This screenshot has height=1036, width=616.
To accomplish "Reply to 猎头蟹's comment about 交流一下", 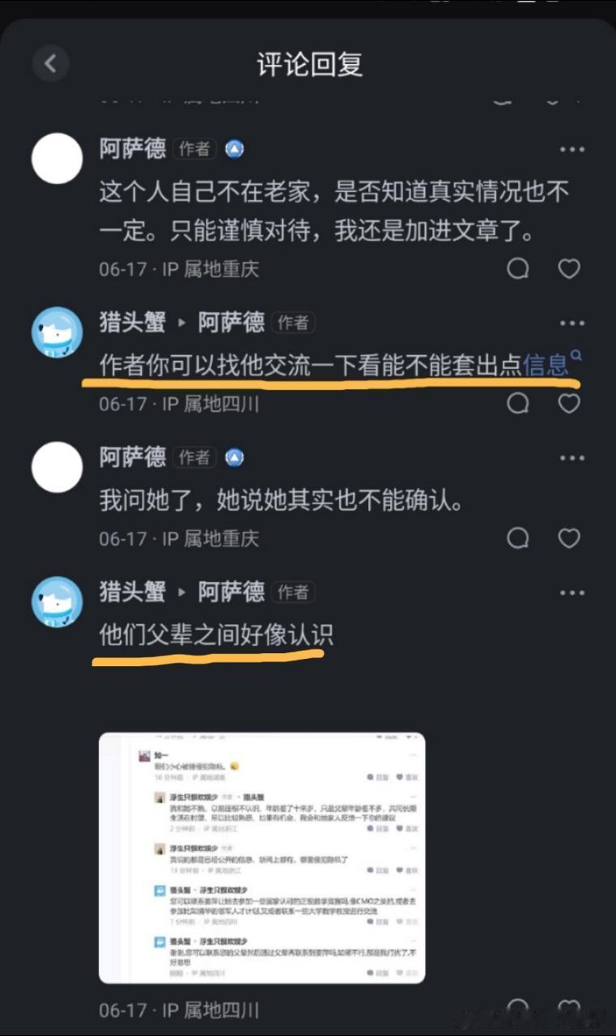I will tap(518, 403).
